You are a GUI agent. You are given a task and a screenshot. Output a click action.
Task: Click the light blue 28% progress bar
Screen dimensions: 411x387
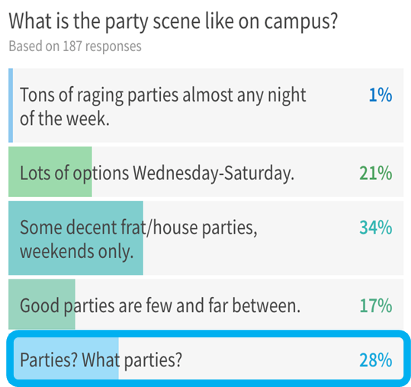[66, 359]
